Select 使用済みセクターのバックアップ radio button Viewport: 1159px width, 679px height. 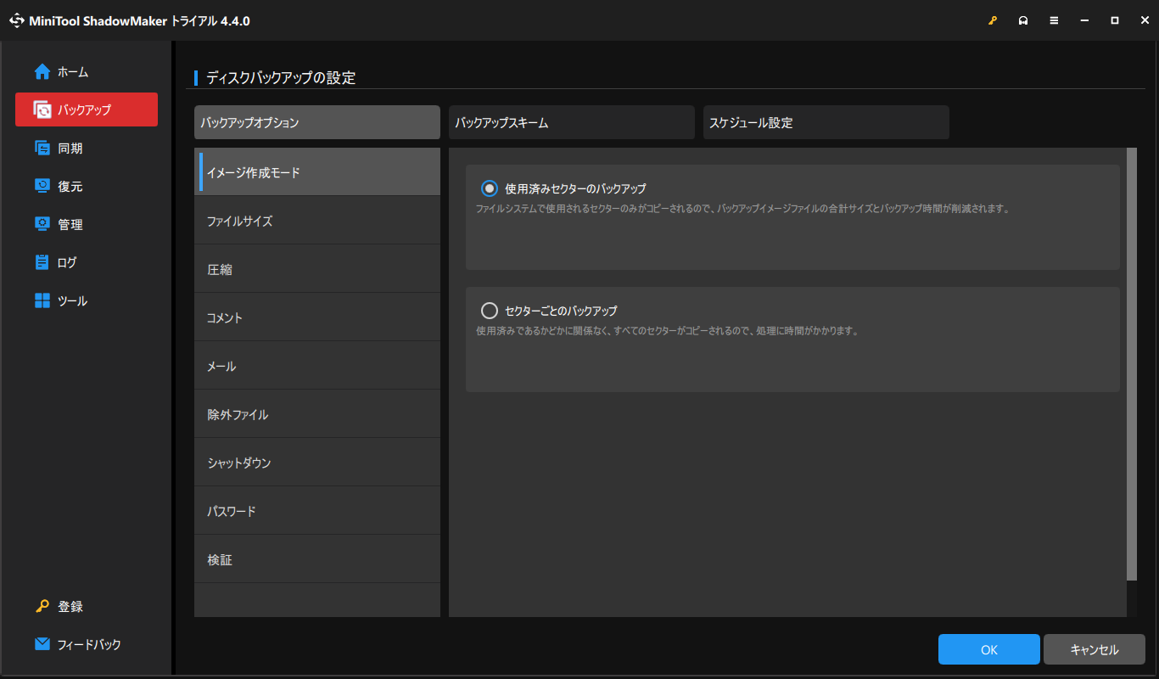(490, 188)
